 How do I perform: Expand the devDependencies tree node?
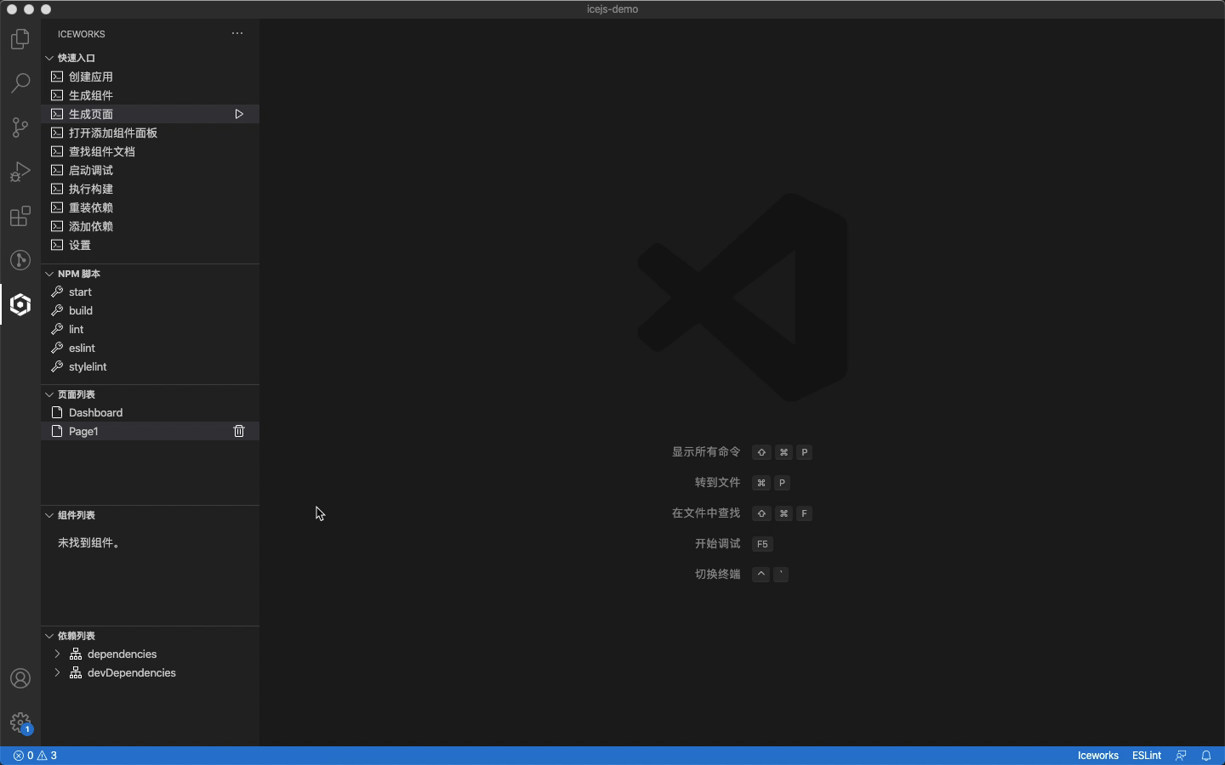point(57,672)
